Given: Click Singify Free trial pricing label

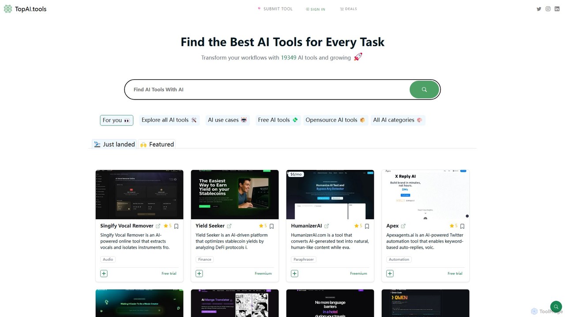Looking at the screenshot, I should [x=169, y=273].
